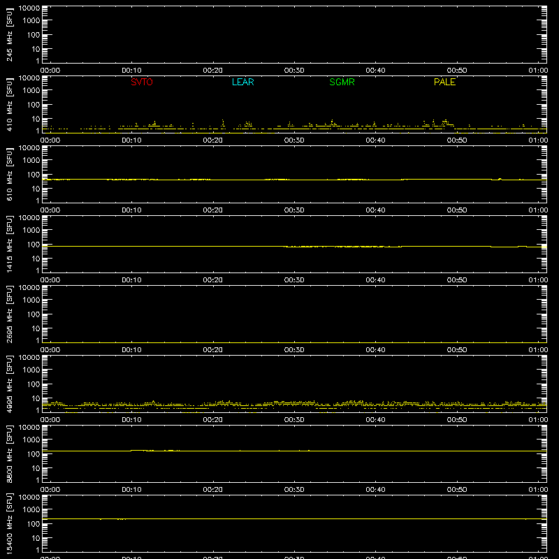
Task: Click 00:20 tick below the 4995 MHz panel
Action: pyautogui.click(x=213, y=420)
